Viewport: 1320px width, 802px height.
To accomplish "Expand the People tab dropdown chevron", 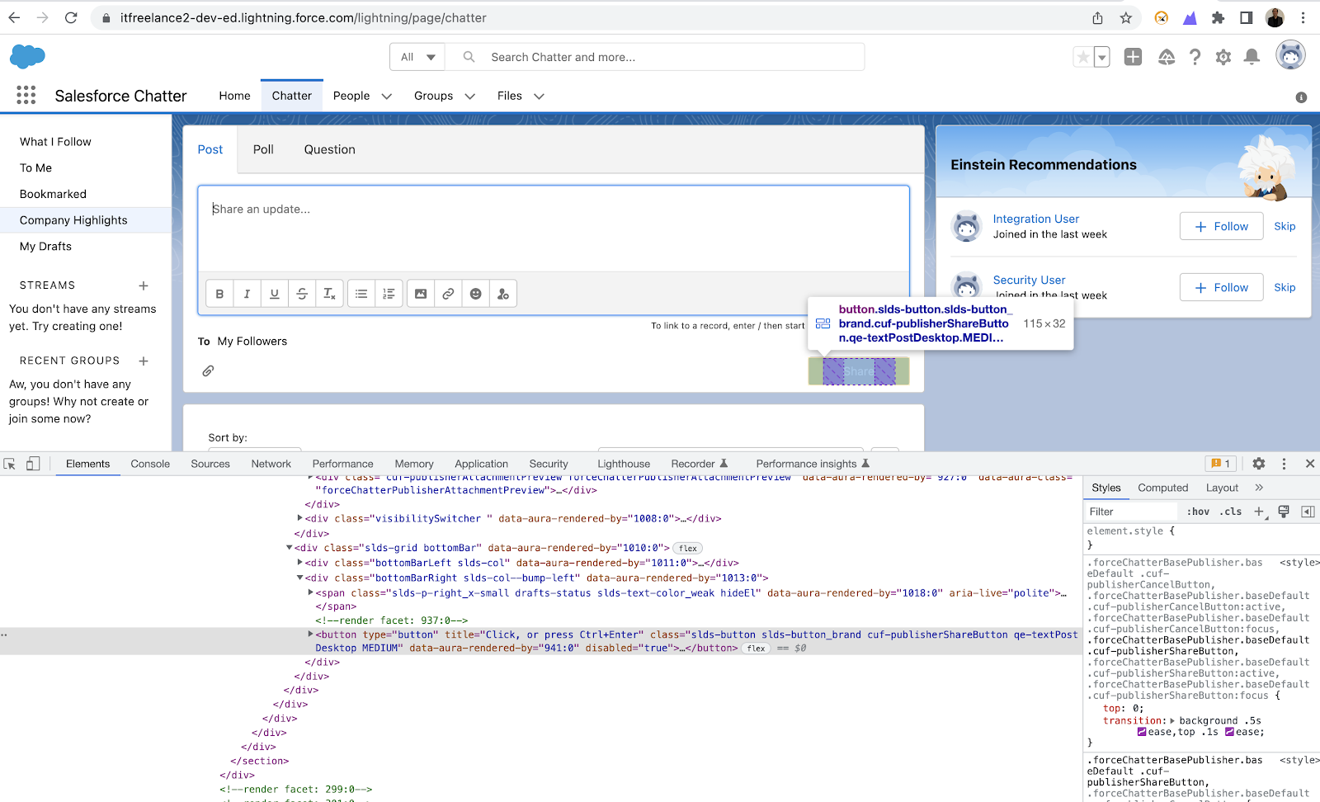I will coord(386,97).
